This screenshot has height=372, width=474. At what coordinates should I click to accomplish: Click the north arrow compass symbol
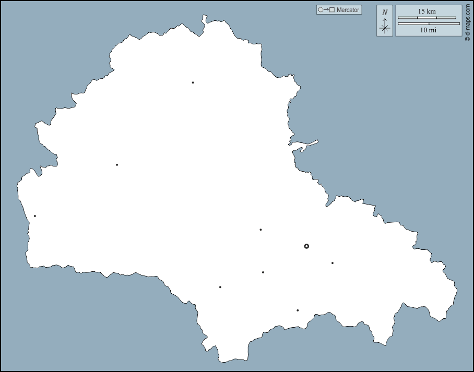385,26
